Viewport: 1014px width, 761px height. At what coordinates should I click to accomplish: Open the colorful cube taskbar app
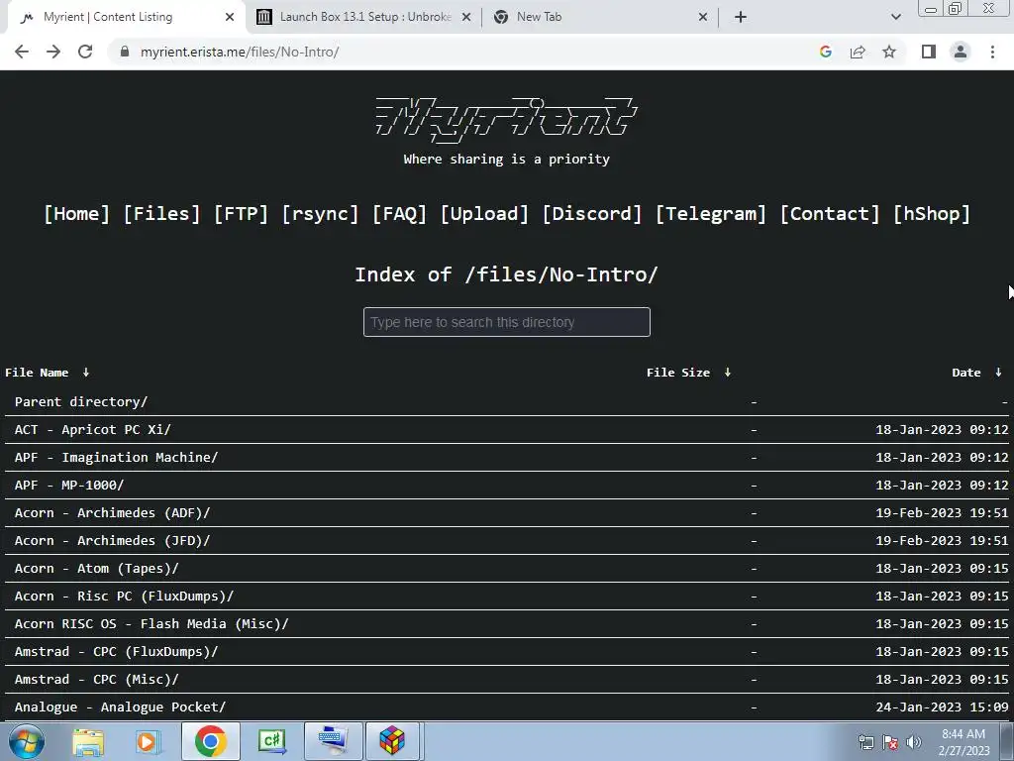[392, 741]
